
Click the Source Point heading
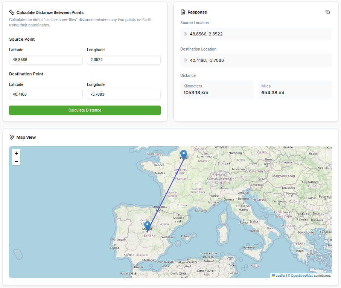(x=22, y=39)
